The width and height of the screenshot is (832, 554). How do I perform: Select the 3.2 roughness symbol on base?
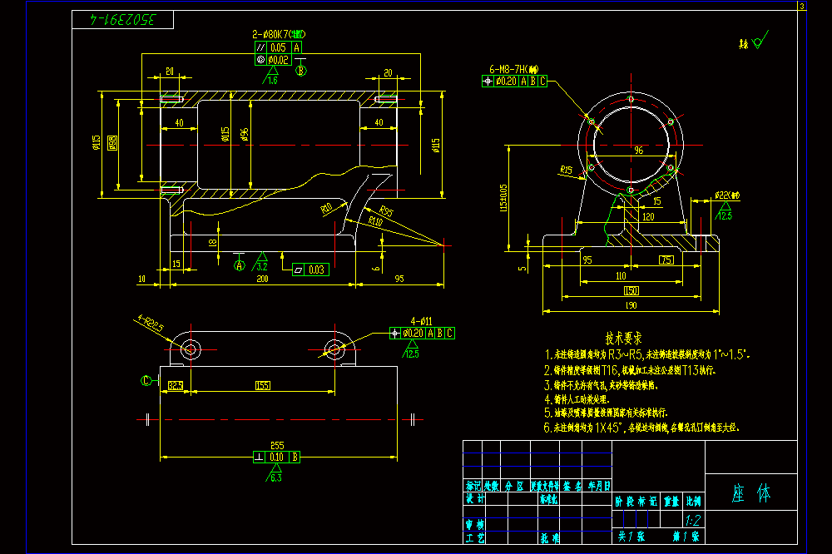click(x=261, y=262)
